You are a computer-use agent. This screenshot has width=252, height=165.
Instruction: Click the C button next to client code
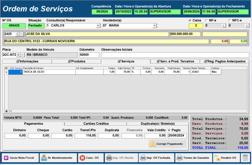coord(17,34)
